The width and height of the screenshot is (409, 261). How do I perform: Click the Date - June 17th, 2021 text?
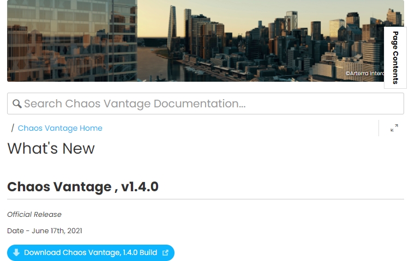click(x=45, y=230)
